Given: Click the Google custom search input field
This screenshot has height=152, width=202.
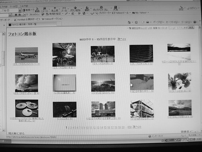Looking at the screenshot, I should coord(178,28).
